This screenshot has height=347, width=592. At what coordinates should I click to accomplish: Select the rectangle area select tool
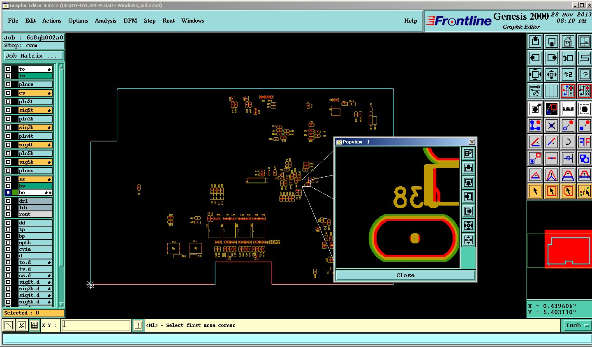(x=552, y=191)
